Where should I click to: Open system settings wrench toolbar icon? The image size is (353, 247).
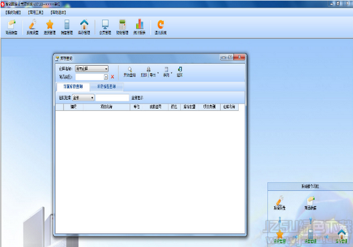33,24
